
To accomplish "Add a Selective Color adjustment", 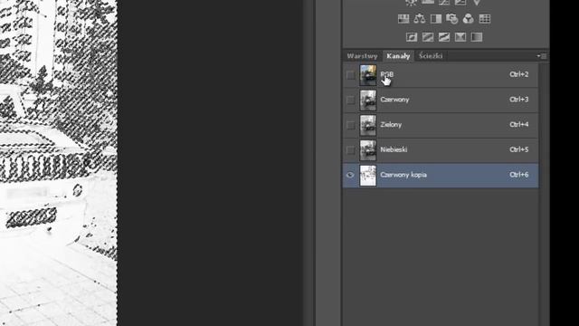I will coord(460,37).
